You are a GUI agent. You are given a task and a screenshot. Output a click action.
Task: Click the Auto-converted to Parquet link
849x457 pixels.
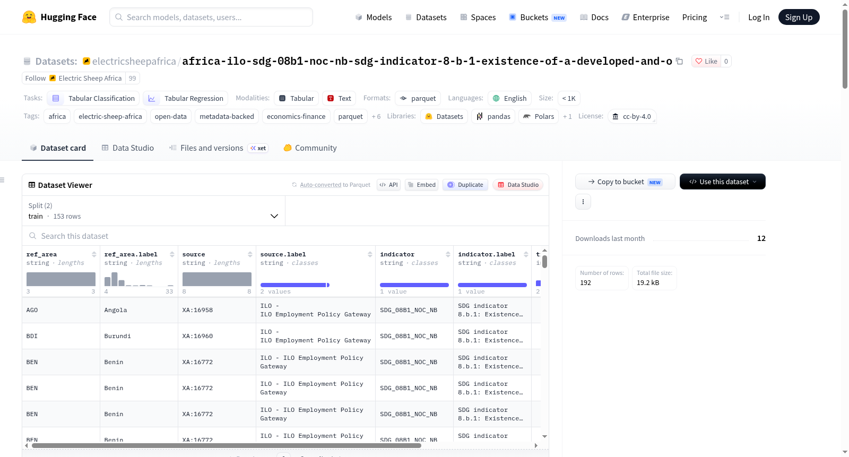(320, 185)
